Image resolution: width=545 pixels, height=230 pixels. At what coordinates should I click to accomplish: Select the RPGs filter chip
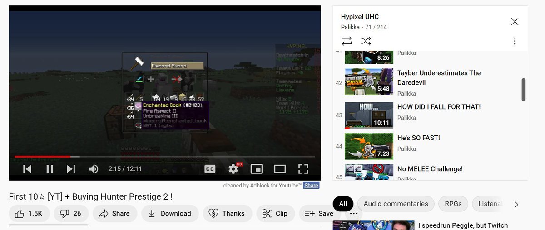pos(453,204)
